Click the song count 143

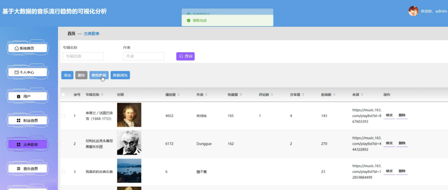(324, 116)
